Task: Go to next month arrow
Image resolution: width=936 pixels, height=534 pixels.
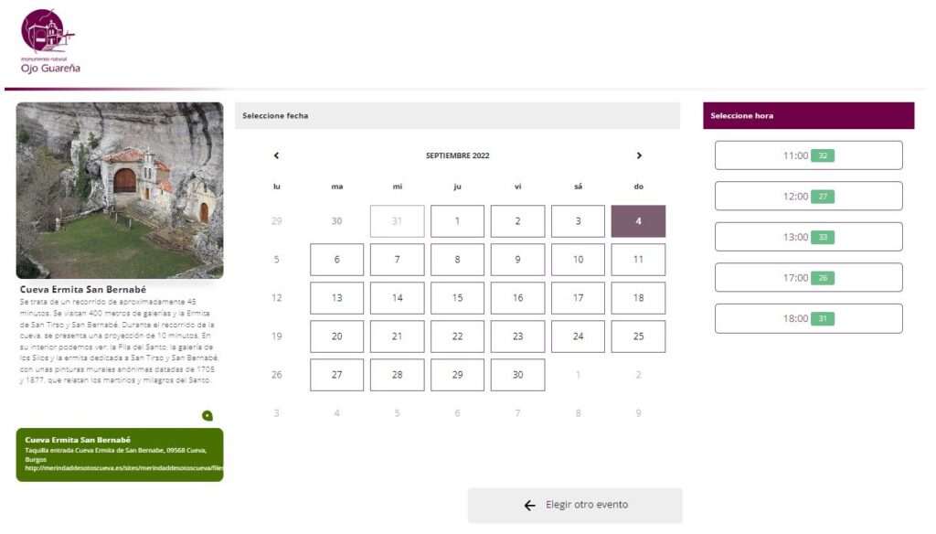Action: coord(639,155)
